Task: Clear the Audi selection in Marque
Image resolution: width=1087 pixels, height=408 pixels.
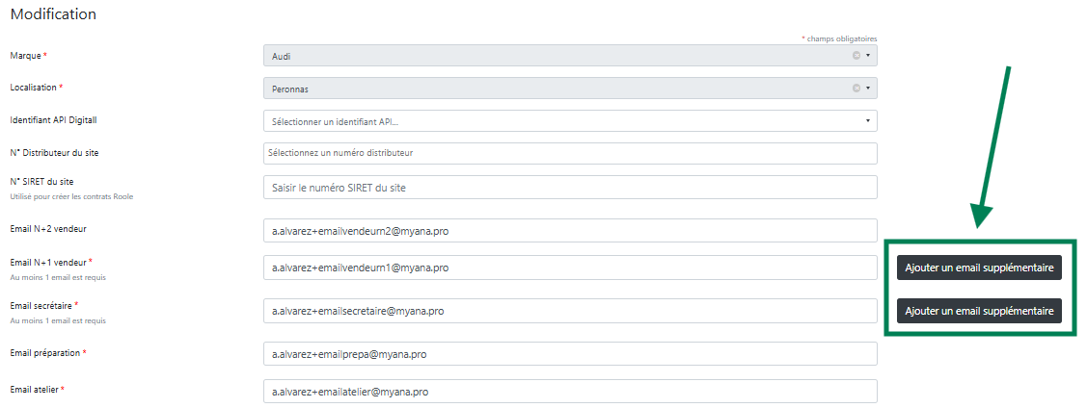Action: [856, 56]
